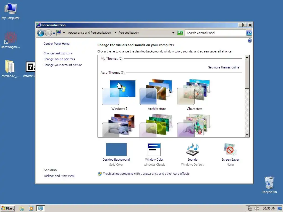Viewport: 283px width, 212px height.
Task: Select the DataWagon desktop shortcut
Action: tap(11, 40)
